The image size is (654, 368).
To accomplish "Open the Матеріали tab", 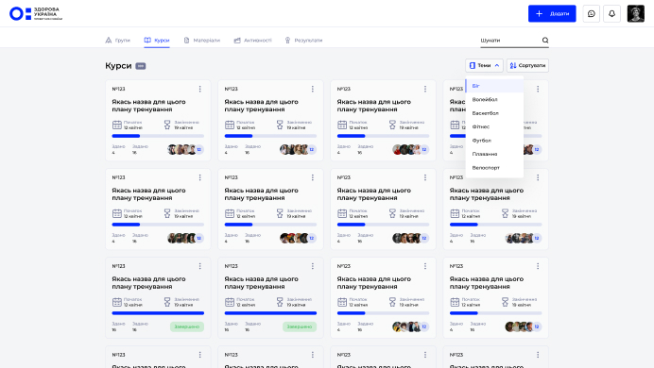I will tap(202, 41).
